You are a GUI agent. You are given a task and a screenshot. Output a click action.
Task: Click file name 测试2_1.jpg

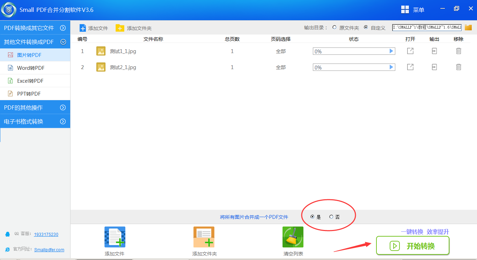123,67
